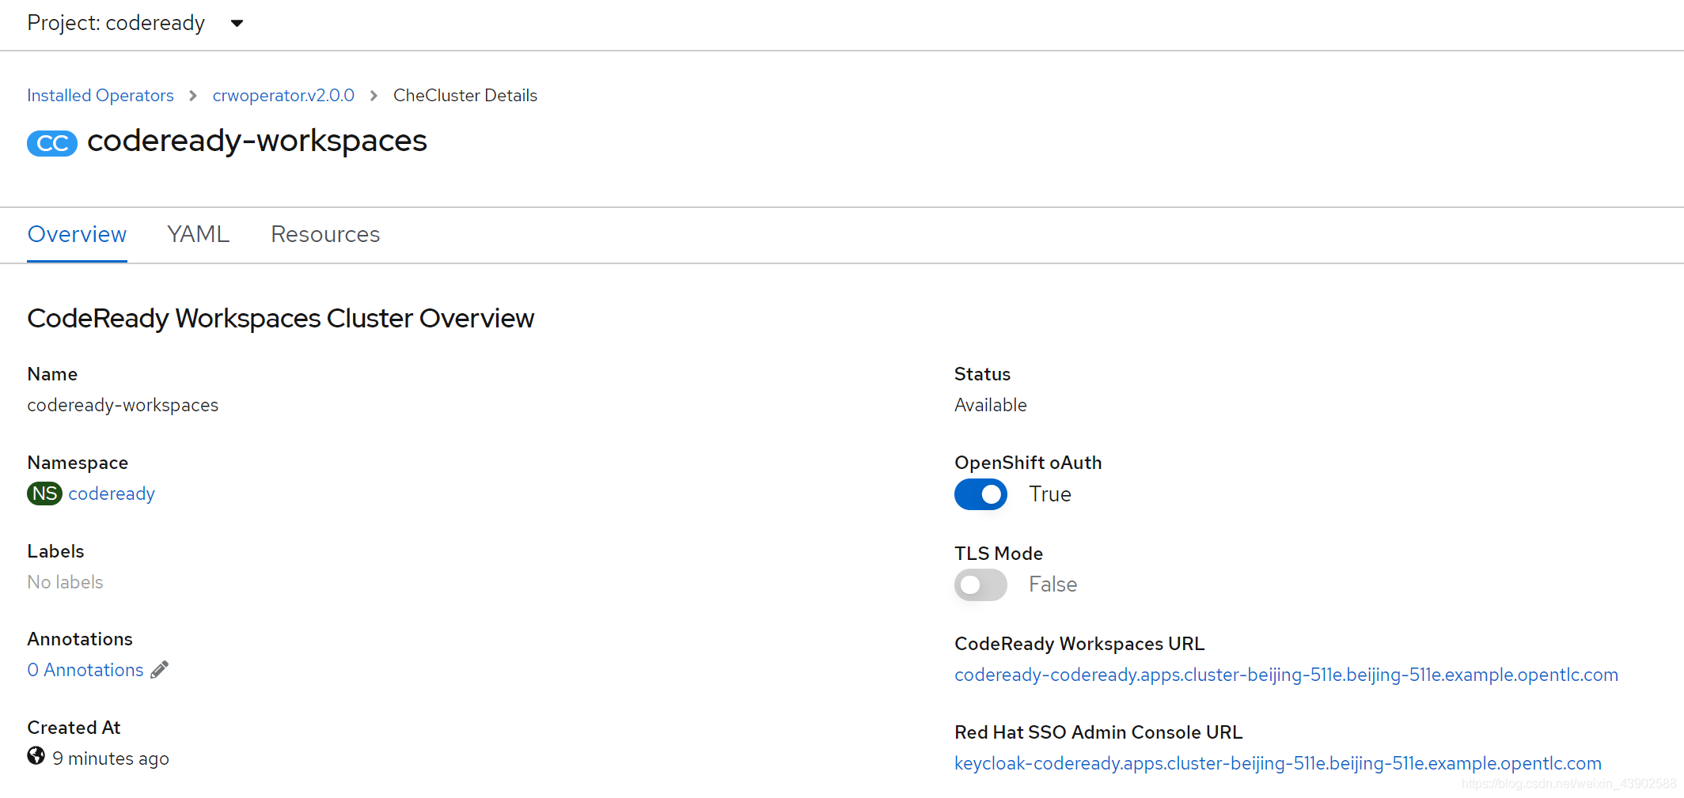Open the 0 Annotations link
Image resolution: width=1684 pixels, height=798 pixels.
[x=85, y=670]
